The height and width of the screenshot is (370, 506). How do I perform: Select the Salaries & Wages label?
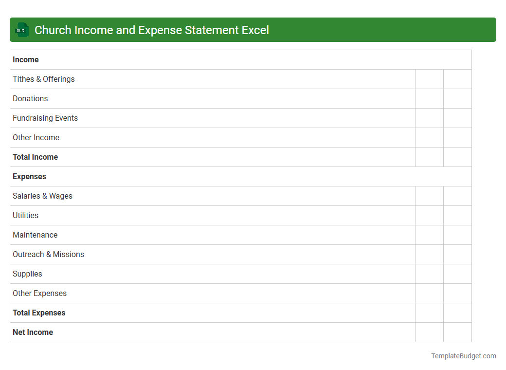pyautogui.click(x=42, y=196)
